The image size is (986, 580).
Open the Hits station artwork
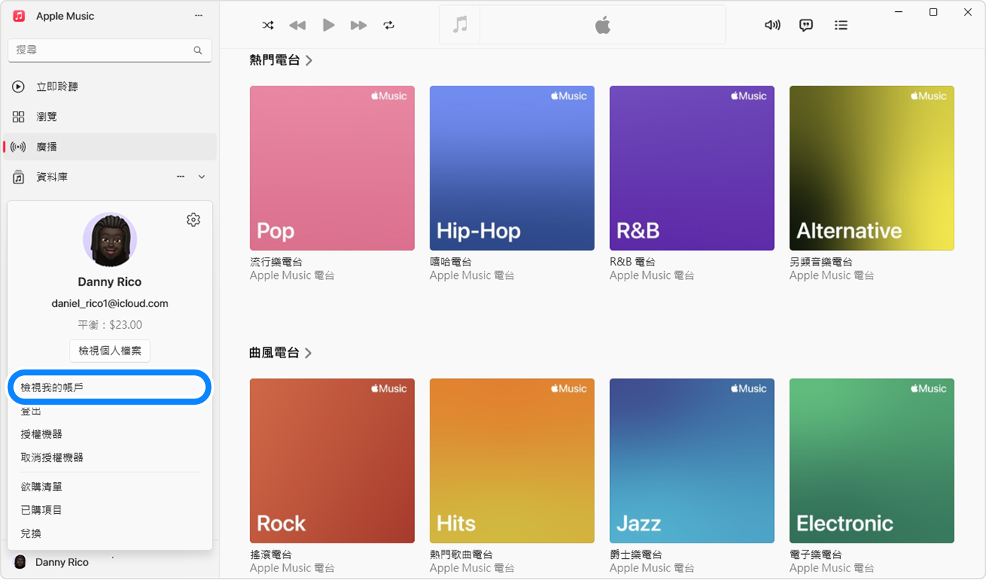pyautogui.click(x=512, y=461)
